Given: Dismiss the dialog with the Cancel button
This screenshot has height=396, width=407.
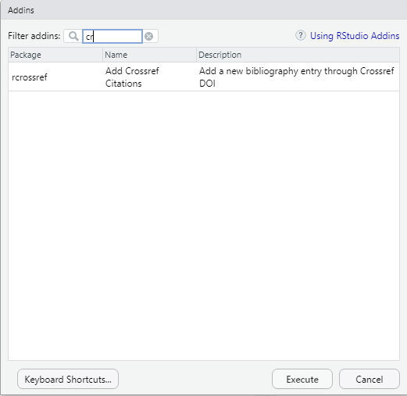Looking at the screenshot, I should (x=370, y=379).
